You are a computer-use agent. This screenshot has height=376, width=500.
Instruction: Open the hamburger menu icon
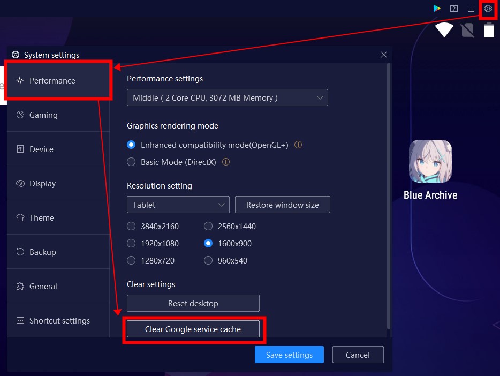point(471,9)
